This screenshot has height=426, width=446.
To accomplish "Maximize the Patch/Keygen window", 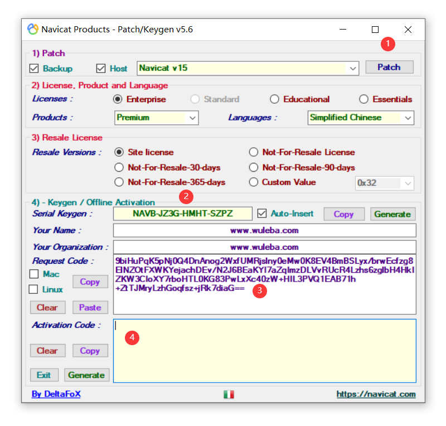I will 375,30.
